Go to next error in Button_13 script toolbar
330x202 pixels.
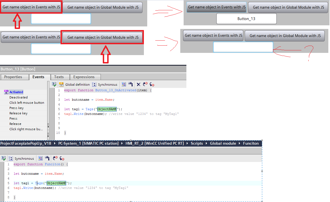tap(152, 84)
